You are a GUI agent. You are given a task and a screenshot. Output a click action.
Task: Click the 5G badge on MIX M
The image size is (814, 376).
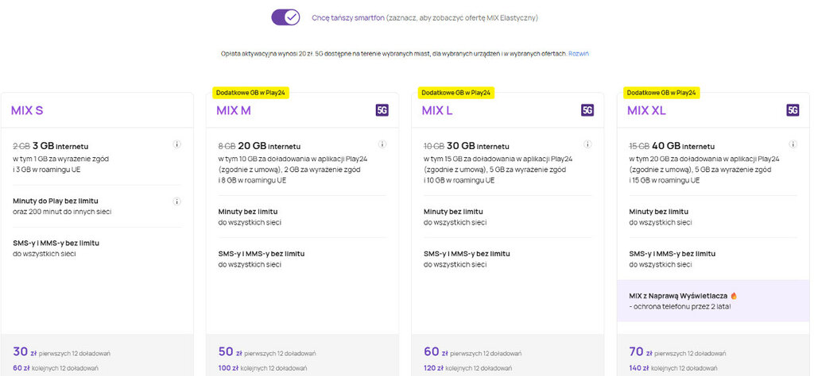point(382,110)
